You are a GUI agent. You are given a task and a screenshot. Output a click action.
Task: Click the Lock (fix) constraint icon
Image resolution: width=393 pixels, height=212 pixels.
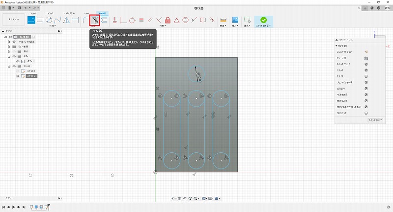pyautogui.click(x=168, y=20)
